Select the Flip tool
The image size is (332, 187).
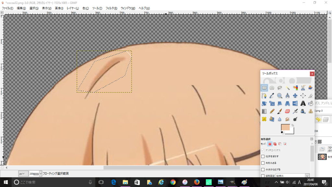click(x=295, y=104)
